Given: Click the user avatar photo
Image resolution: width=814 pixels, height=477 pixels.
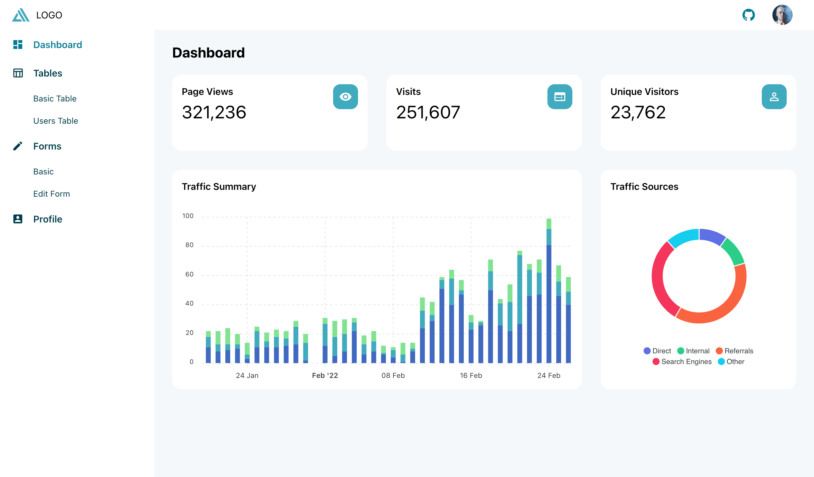Looking at the screenshot, I should click(782, 15).
